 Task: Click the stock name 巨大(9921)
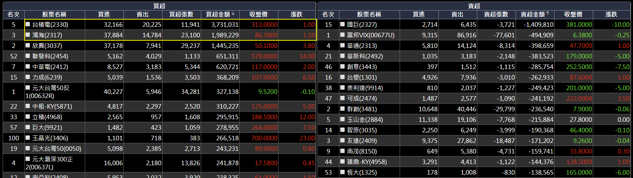pyautogui.click(x=47, y=127)
